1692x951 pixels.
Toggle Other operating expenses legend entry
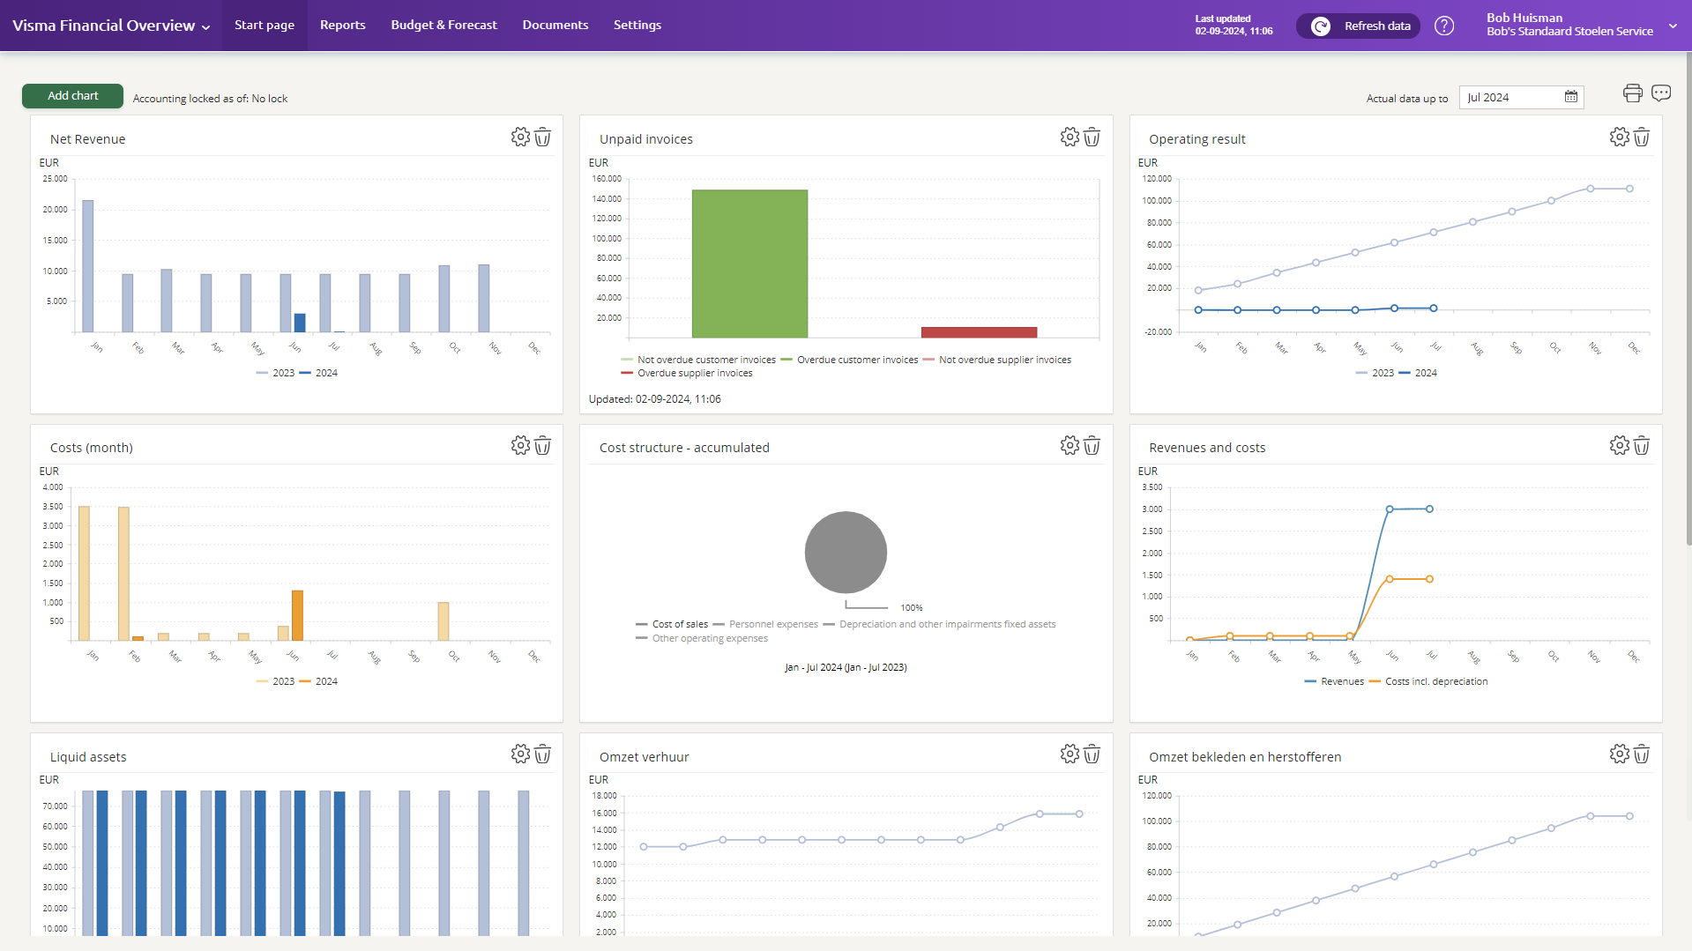(702, 638)
